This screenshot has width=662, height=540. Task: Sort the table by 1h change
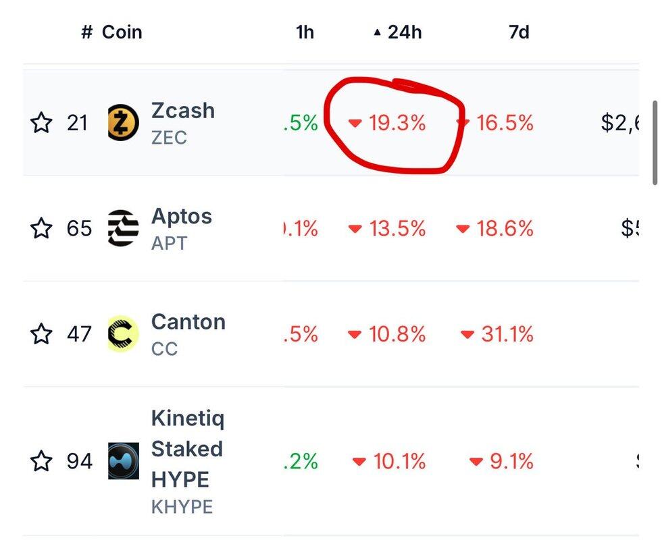tap(305, 32)
